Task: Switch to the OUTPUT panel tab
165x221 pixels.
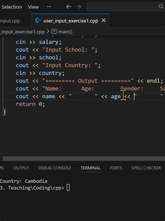Action: click(21, 168)
